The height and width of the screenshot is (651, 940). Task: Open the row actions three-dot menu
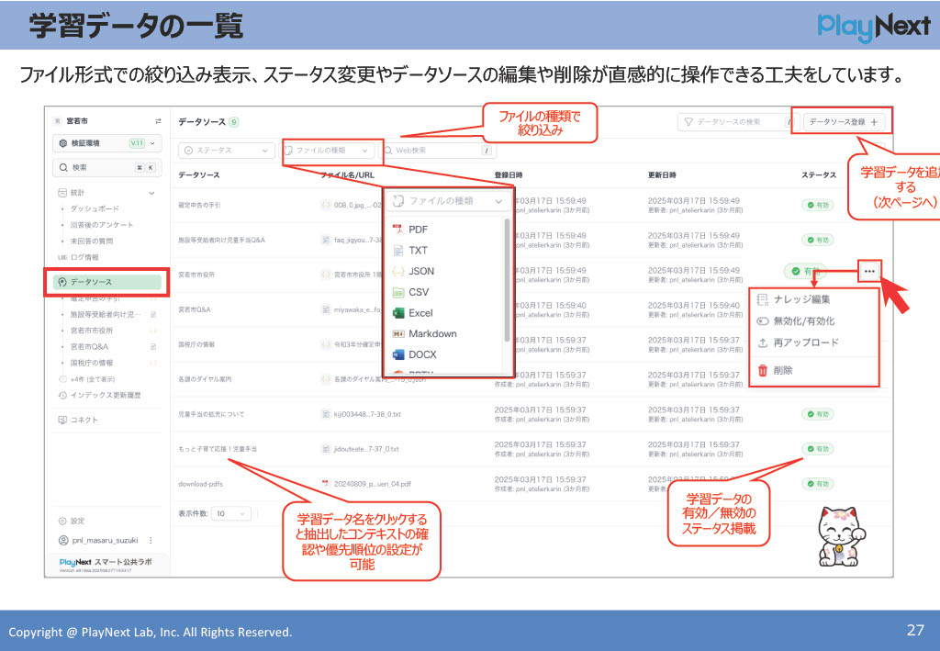pyautogui.click(x=869, y=272)
